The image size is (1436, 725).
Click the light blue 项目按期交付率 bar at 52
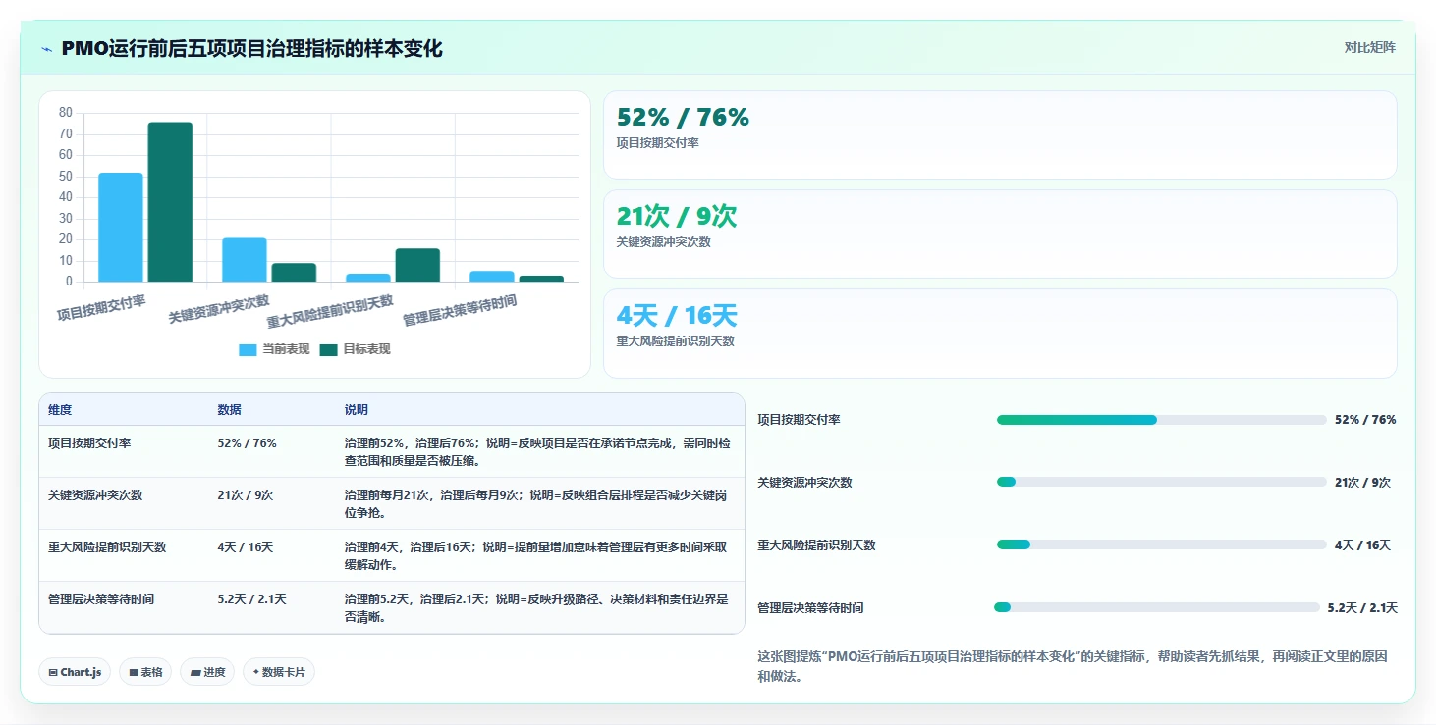[121, 228]
